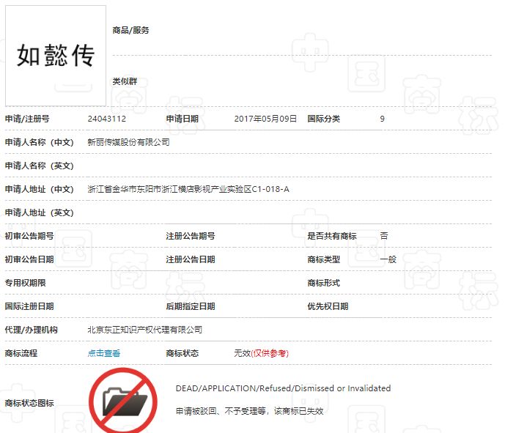Select the DEAD/APPLICATION status description line
Viewport: 505px width, 433px height.
[283, 388]
